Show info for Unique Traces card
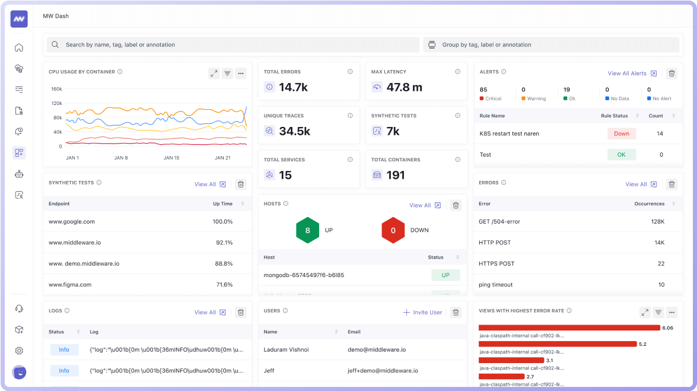 click(350, 116)
